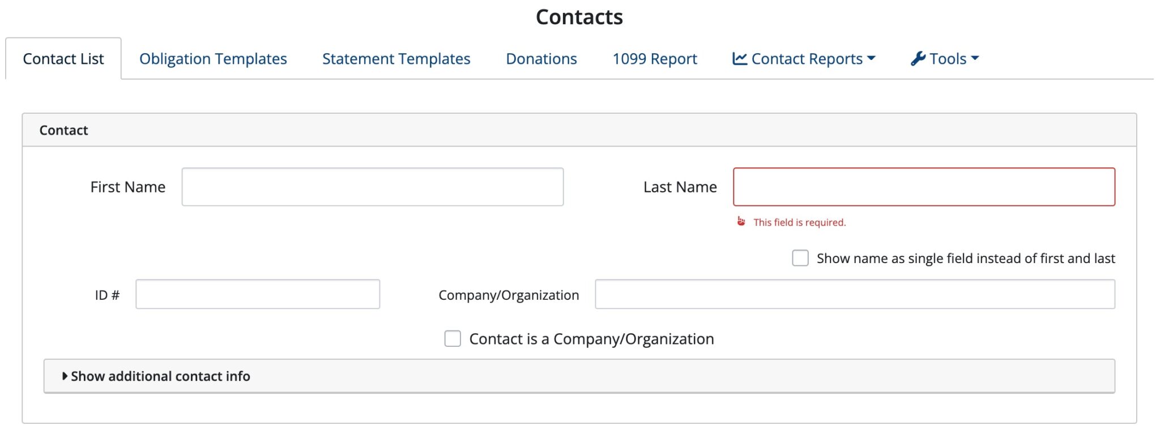This screenshot has width=1160, height=430.
Task: Expand the Show additional contact info section
Action: coord(160,376)
